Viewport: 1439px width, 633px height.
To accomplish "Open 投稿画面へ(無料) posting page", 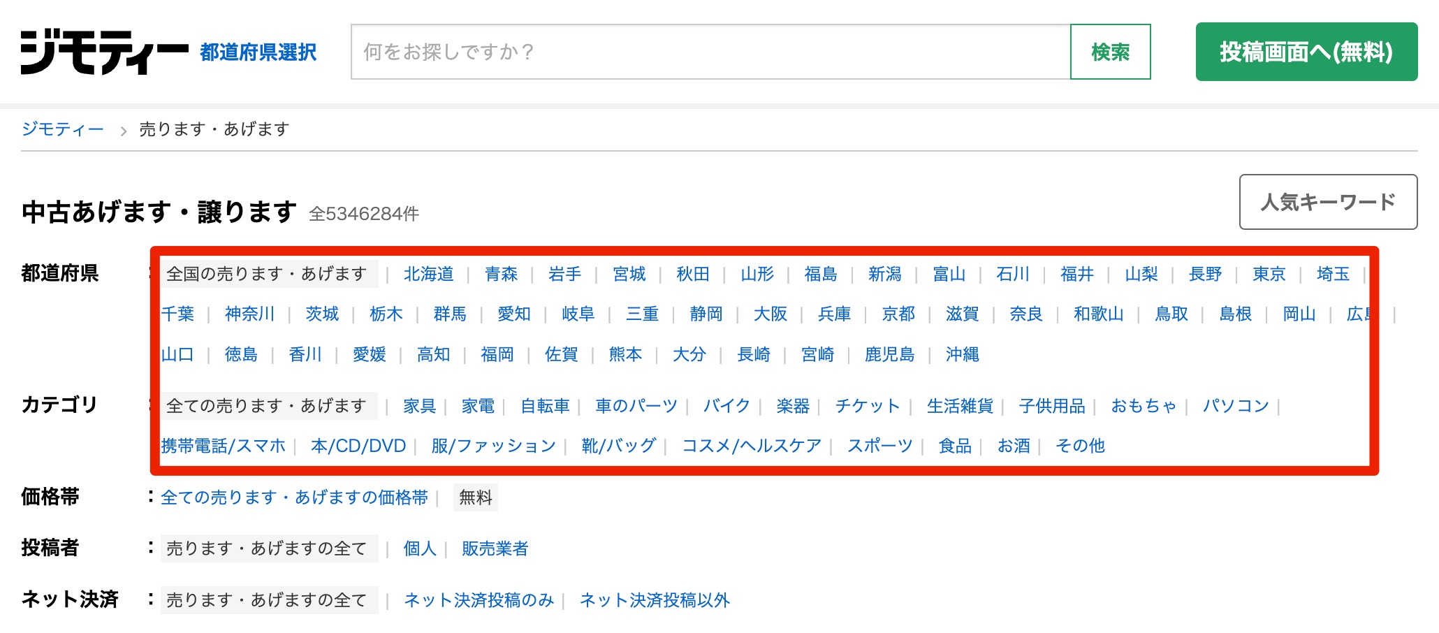I will tap(1306, 52).
